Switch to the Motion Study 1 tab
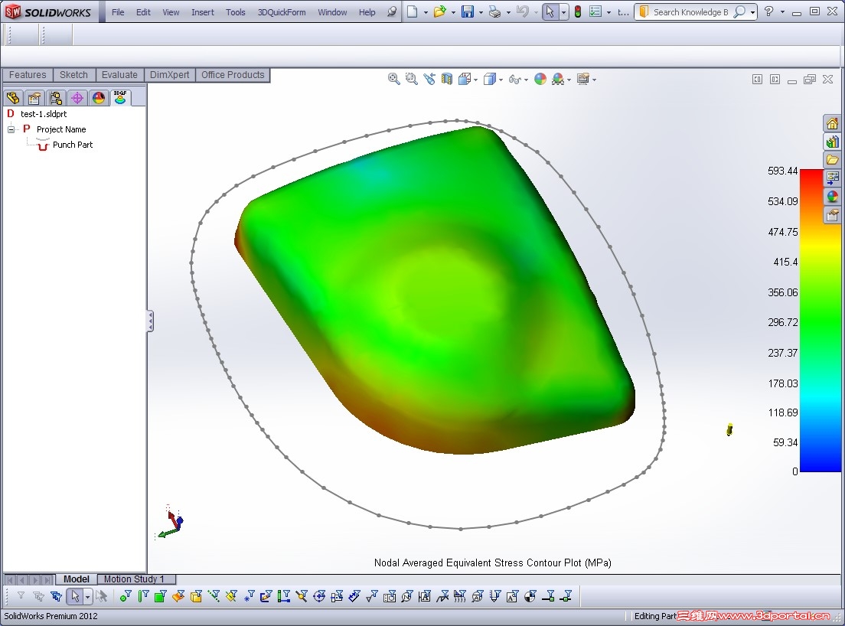Viewport: 845px width, 626px height. [136, 579]
